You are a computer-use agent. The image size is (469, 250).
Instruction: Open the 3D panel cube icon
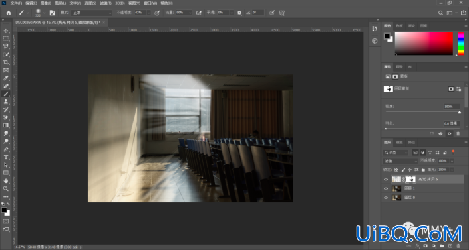click(x=375, y=41)
